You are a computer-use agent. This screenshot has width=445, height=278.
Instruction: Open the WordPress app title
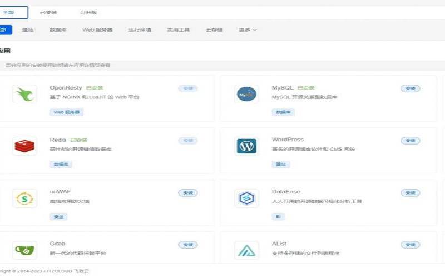[288, 140]
